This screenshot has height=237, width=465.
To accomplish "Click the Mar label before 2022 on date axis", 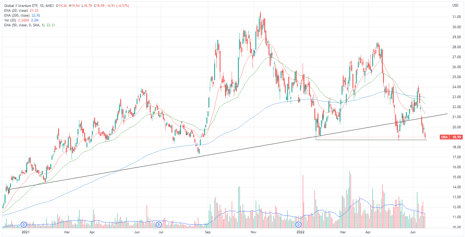I will click(x=67, y=232).
